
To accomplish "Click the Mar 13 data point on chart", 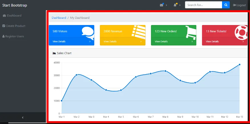I will pyautogui.click(x=239, y=65).
